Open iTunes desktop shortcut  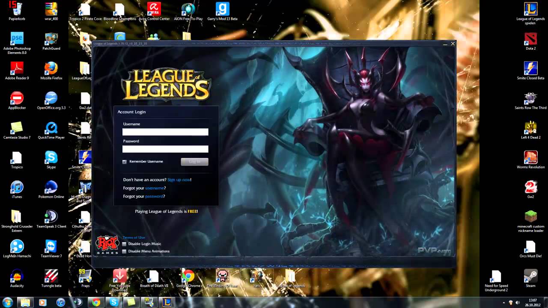pyautogui.click(x=17, y=189)
